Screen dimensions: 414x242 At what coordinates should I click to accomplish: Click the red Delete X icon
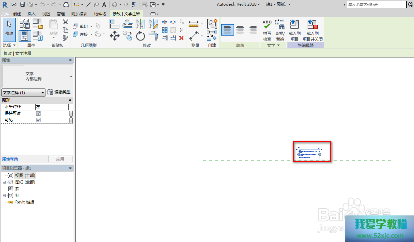point(181,38)
